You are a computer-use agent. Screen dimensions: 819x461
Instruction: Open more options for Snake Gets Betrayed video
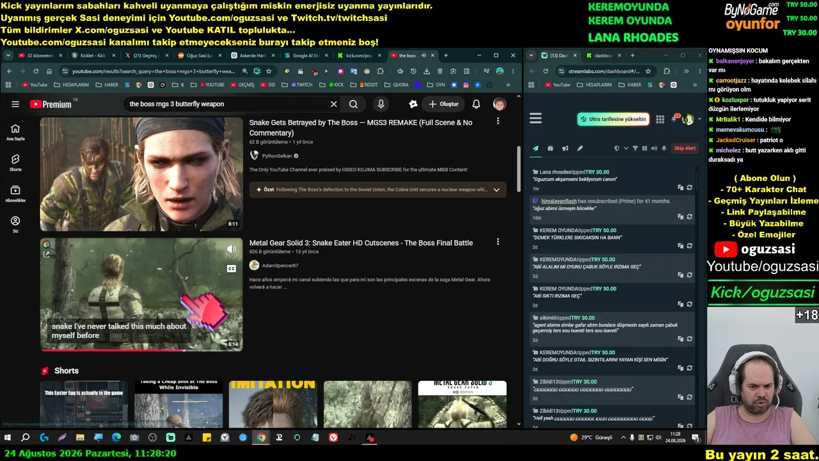click(x=498, y=121)
